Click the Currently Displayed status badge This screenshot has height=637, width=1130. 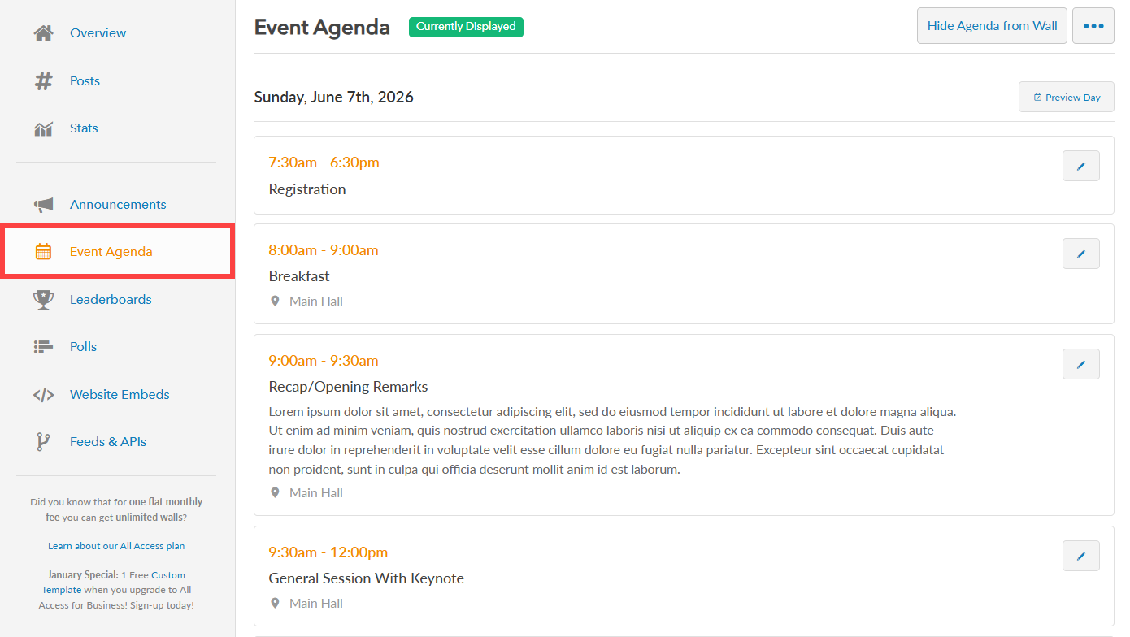point(466,27)
